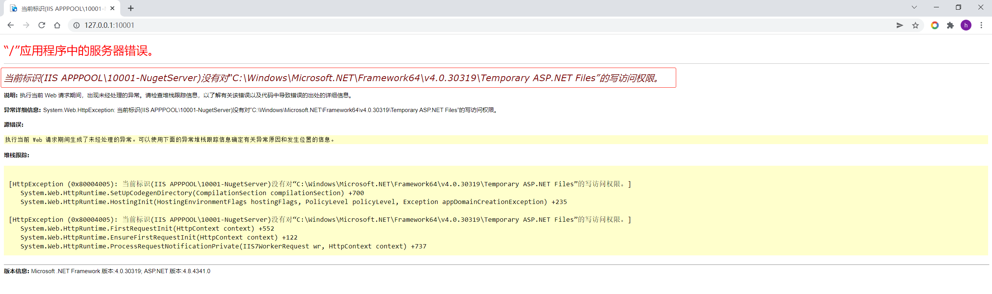
Task: Click the 堆栈跟踪 label
Action: (x=17, y=155)
